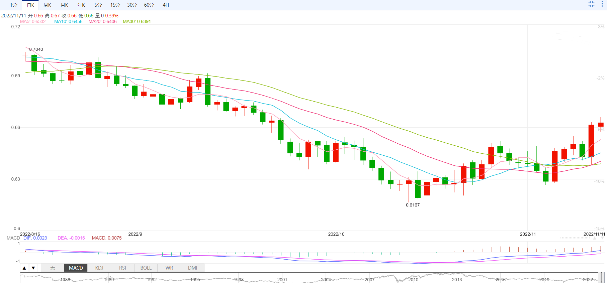Screen dimensions: 607x293
Task: Click the 2022/10 date axis label
Action: pos(336,234)
